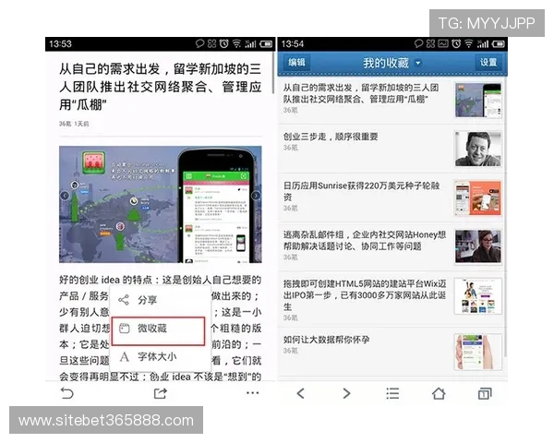Image resolution: width=554 pixels, height=443 pixels.
Task: Choose 微收藏 in the popup menu
Action: pyautogui.click(x=158, y=330)
